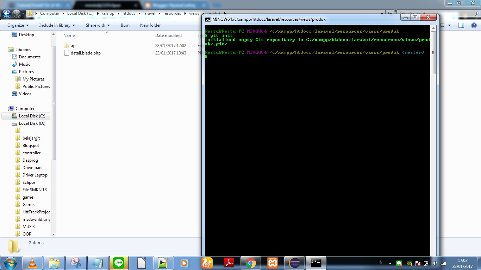This screenshot has width=481, height=270.
Task: Go to Local Disk (C:) breadcrumb
Action: 80,13
